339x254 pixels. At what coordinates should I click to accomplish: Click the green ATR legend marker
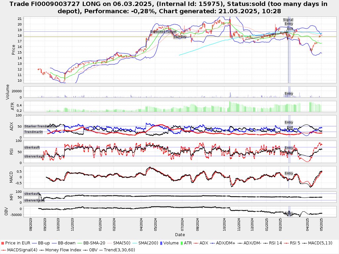181,243
